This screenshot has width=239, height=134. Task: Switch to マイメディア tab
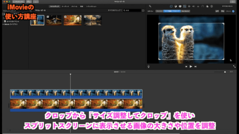pyautogui.click(x=55, y=7)
